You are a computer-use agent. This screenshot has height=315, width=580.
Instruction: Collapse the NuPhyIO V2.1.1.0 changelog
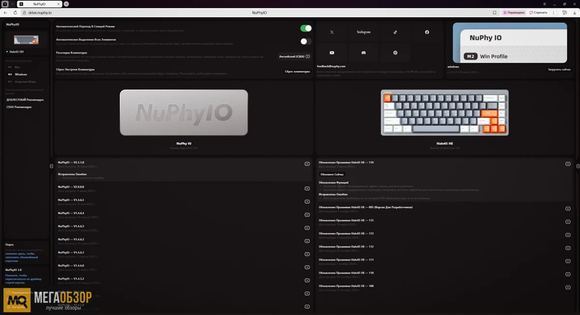tap(307, 164)
